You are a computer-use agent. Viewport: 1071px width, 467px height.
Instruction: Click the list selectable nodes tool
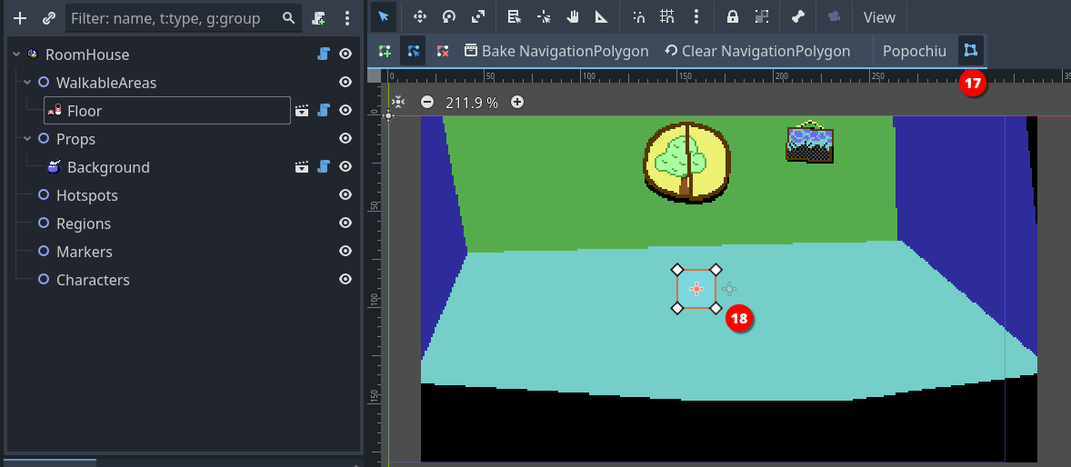[x=515, y=17]
